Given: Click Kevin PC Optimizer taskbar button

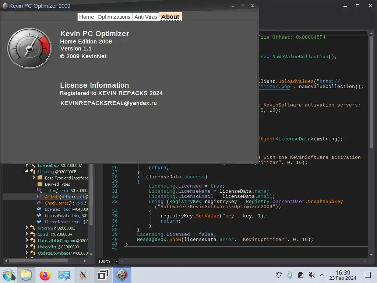Looking at the screenshot, I should point(121,275).
